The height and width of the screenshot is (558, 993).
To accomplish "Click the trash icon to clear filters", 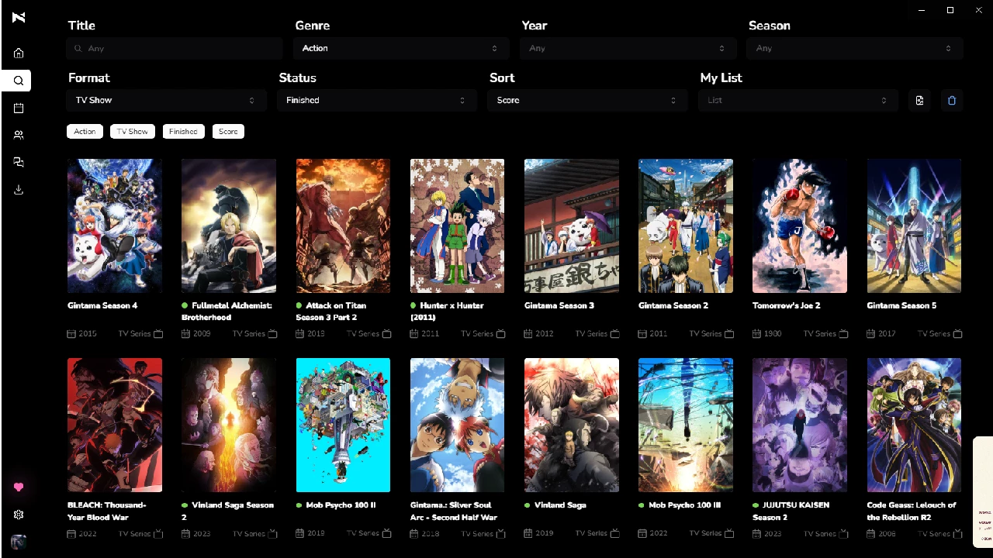I will (952, 100).
